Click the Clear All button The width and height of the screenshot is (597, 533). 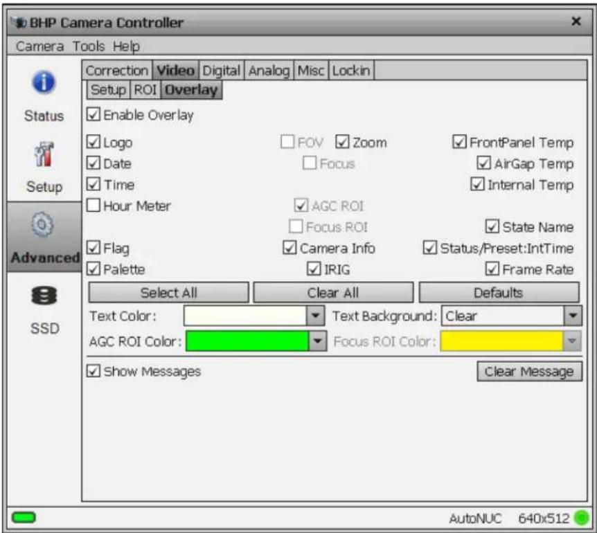point(333,293)
